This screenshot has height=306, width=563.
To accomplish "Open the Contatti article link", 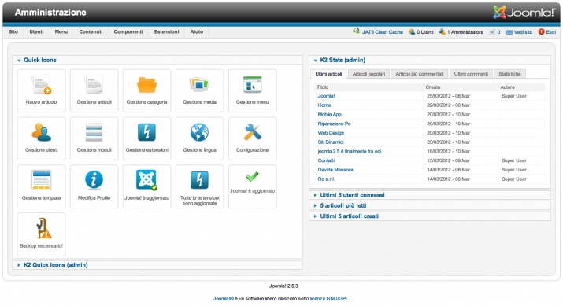I will (326, 160).
